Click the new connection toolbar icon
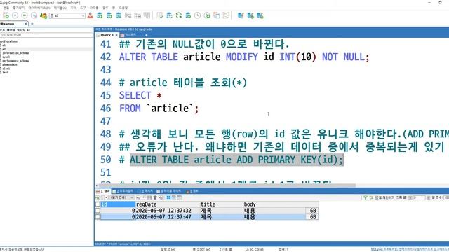449x252 pixels. pyautogui.click(x=6, y=15)
